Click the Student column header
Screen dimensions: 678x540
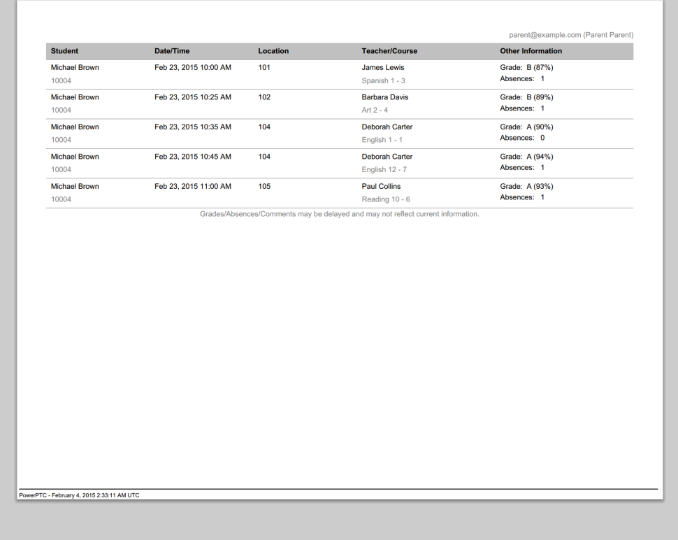click(x=64, y=51)
